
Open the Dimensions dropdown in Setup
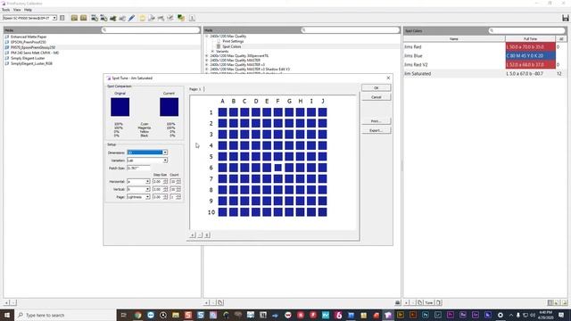click(x=165, y=152)
